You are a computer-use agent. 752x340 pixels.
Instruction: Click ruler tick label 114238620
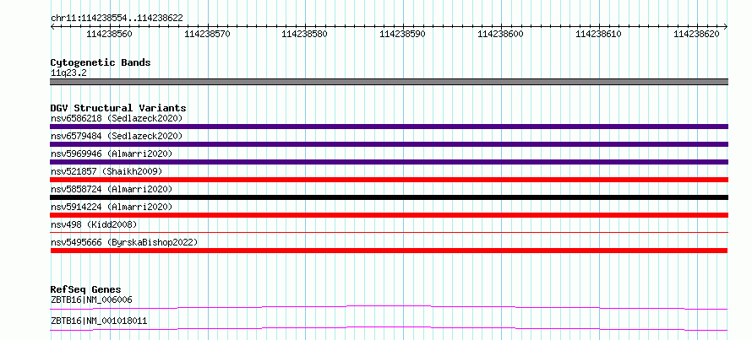697,34
